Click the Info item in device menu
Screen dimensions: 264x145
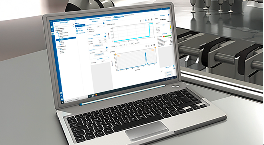coord(77,24)
